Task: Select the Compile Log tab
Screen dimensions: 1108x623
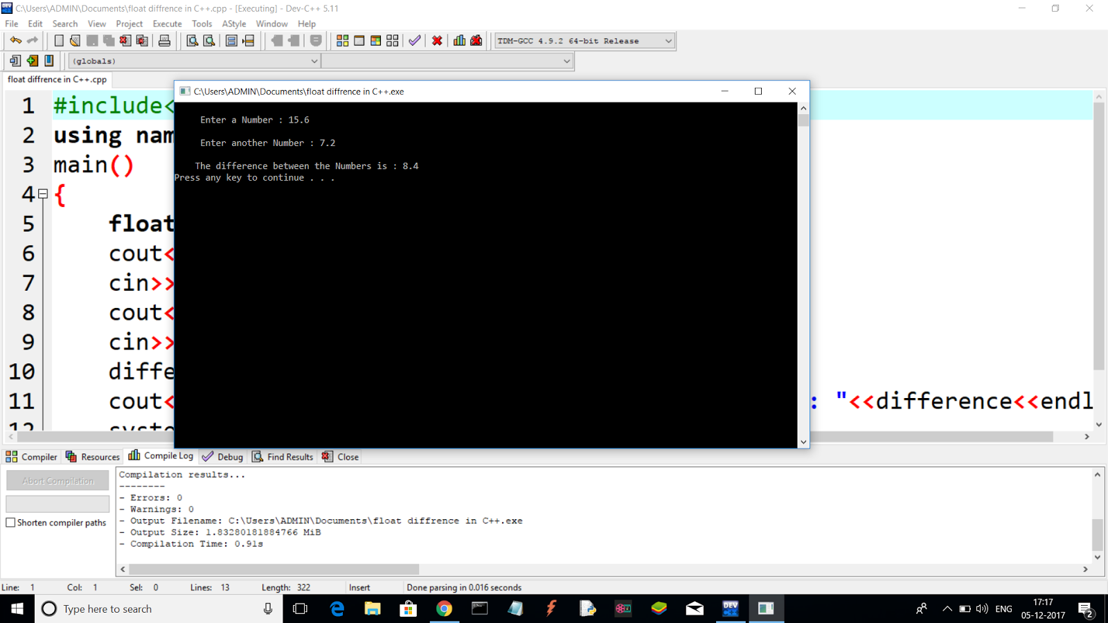Action: 167,456
